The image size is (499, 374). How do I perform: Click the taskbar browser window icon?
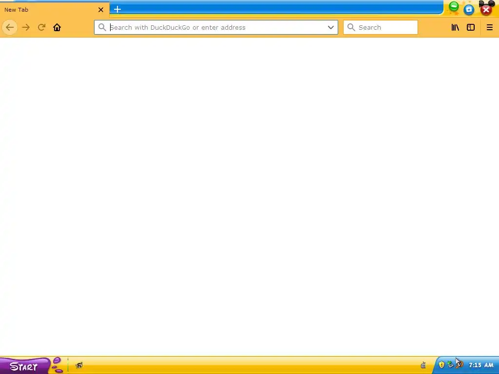[x=79, y=365]
